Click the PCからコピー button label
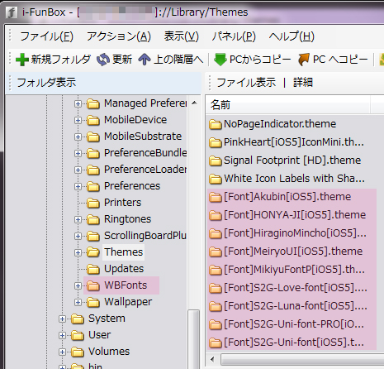384x369 pixels. point(260,60)
